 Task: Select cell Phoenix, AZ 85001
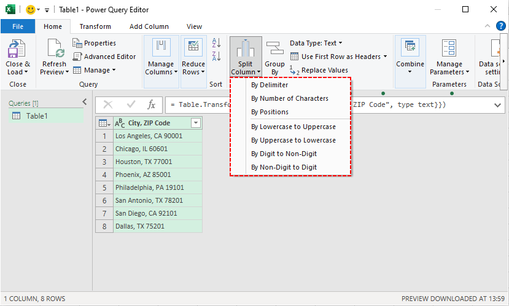click(158, 175)
